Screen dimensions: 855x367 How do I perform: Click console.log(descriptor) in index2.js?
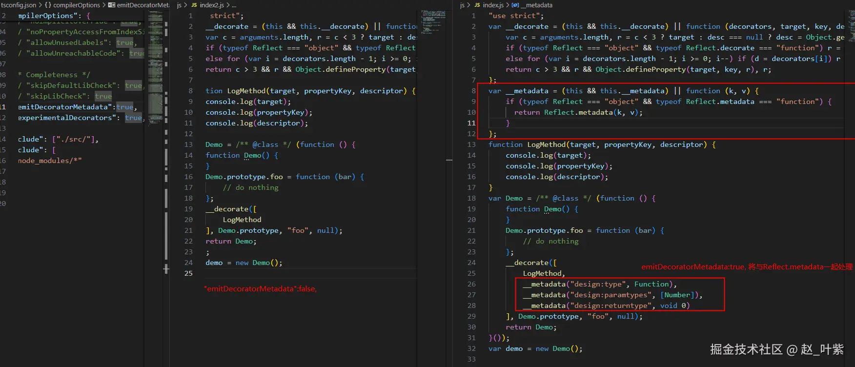[x=257, y=123]
